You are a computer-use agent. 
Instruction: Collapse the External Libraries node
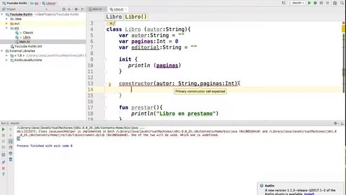[2, 51]
